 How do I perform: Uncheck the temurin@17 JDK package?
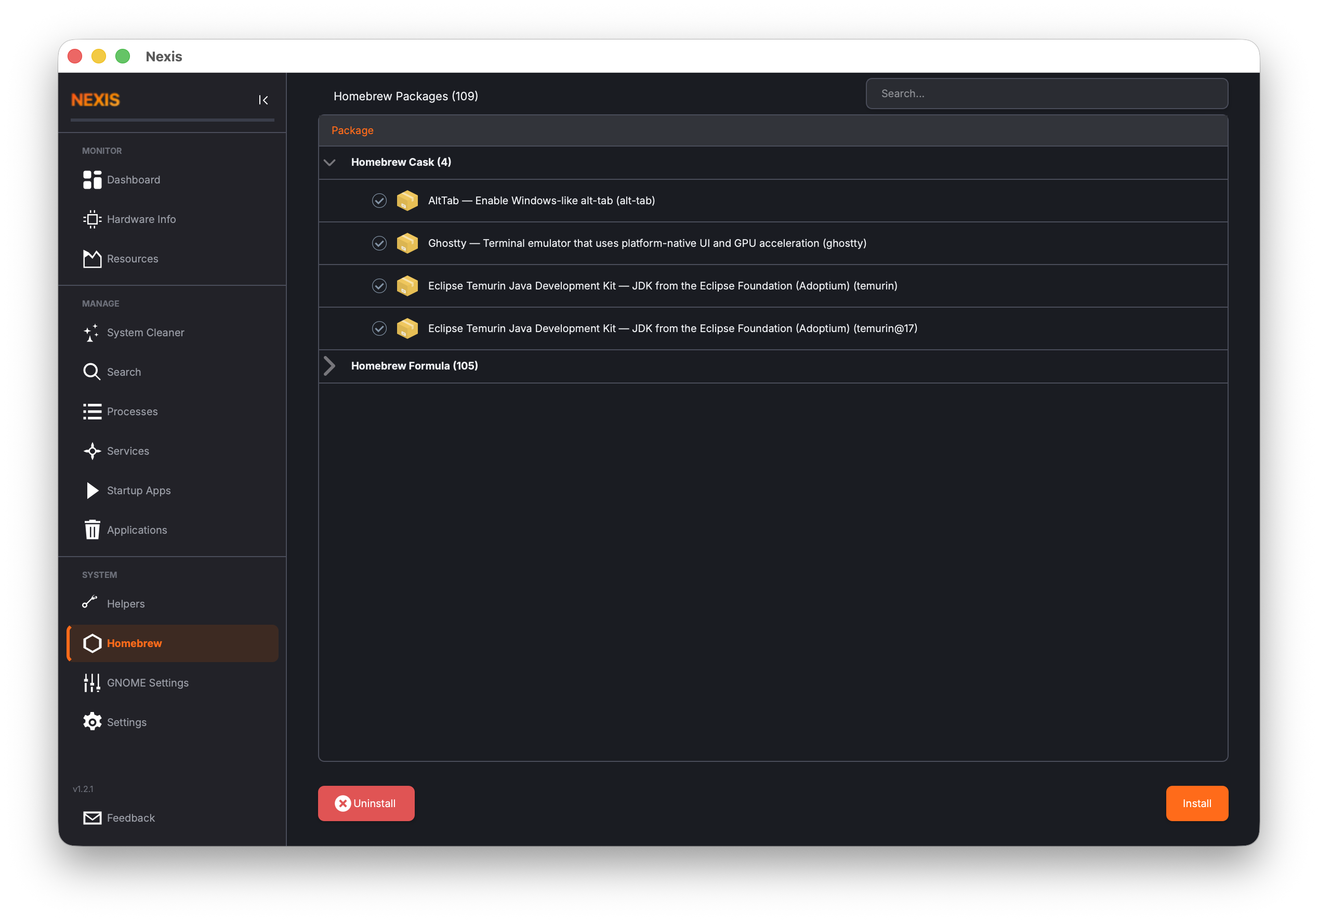coord(379,328)
